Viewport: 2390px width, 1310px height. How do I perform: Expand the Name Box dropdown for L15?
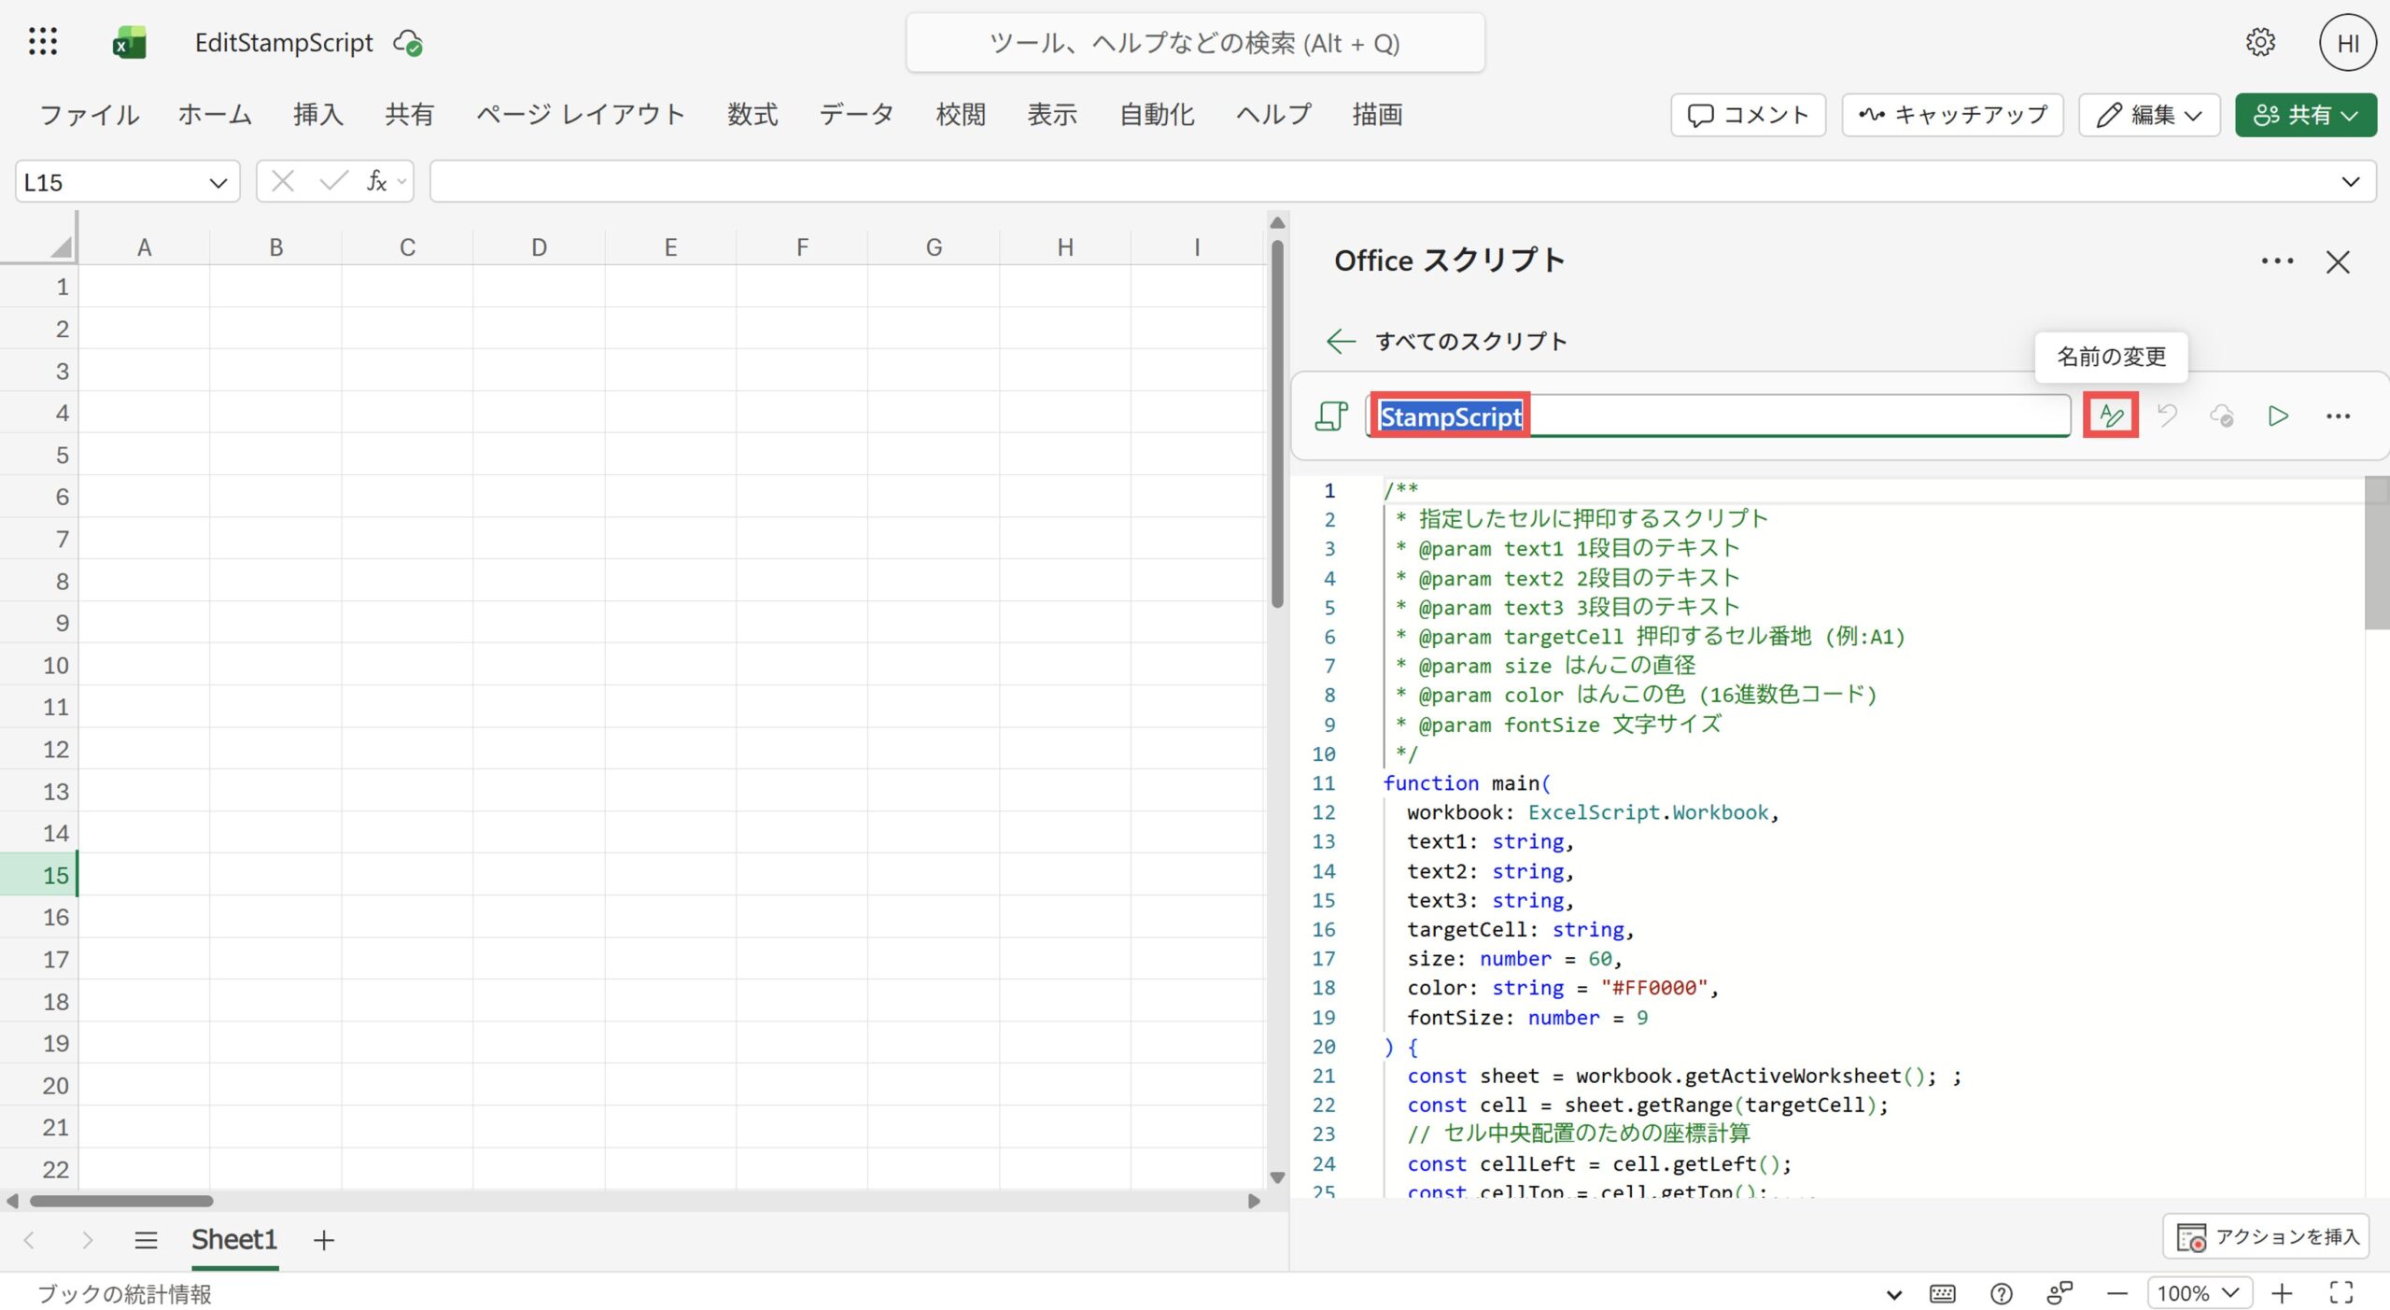coord(218,182)
